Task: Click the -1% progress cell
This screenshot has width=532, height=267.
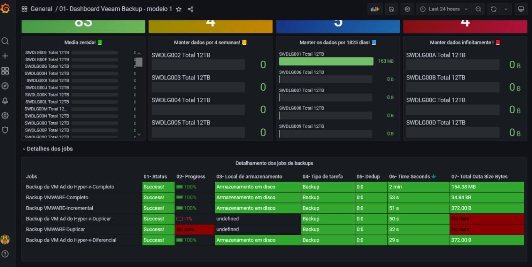Action: 195,219
